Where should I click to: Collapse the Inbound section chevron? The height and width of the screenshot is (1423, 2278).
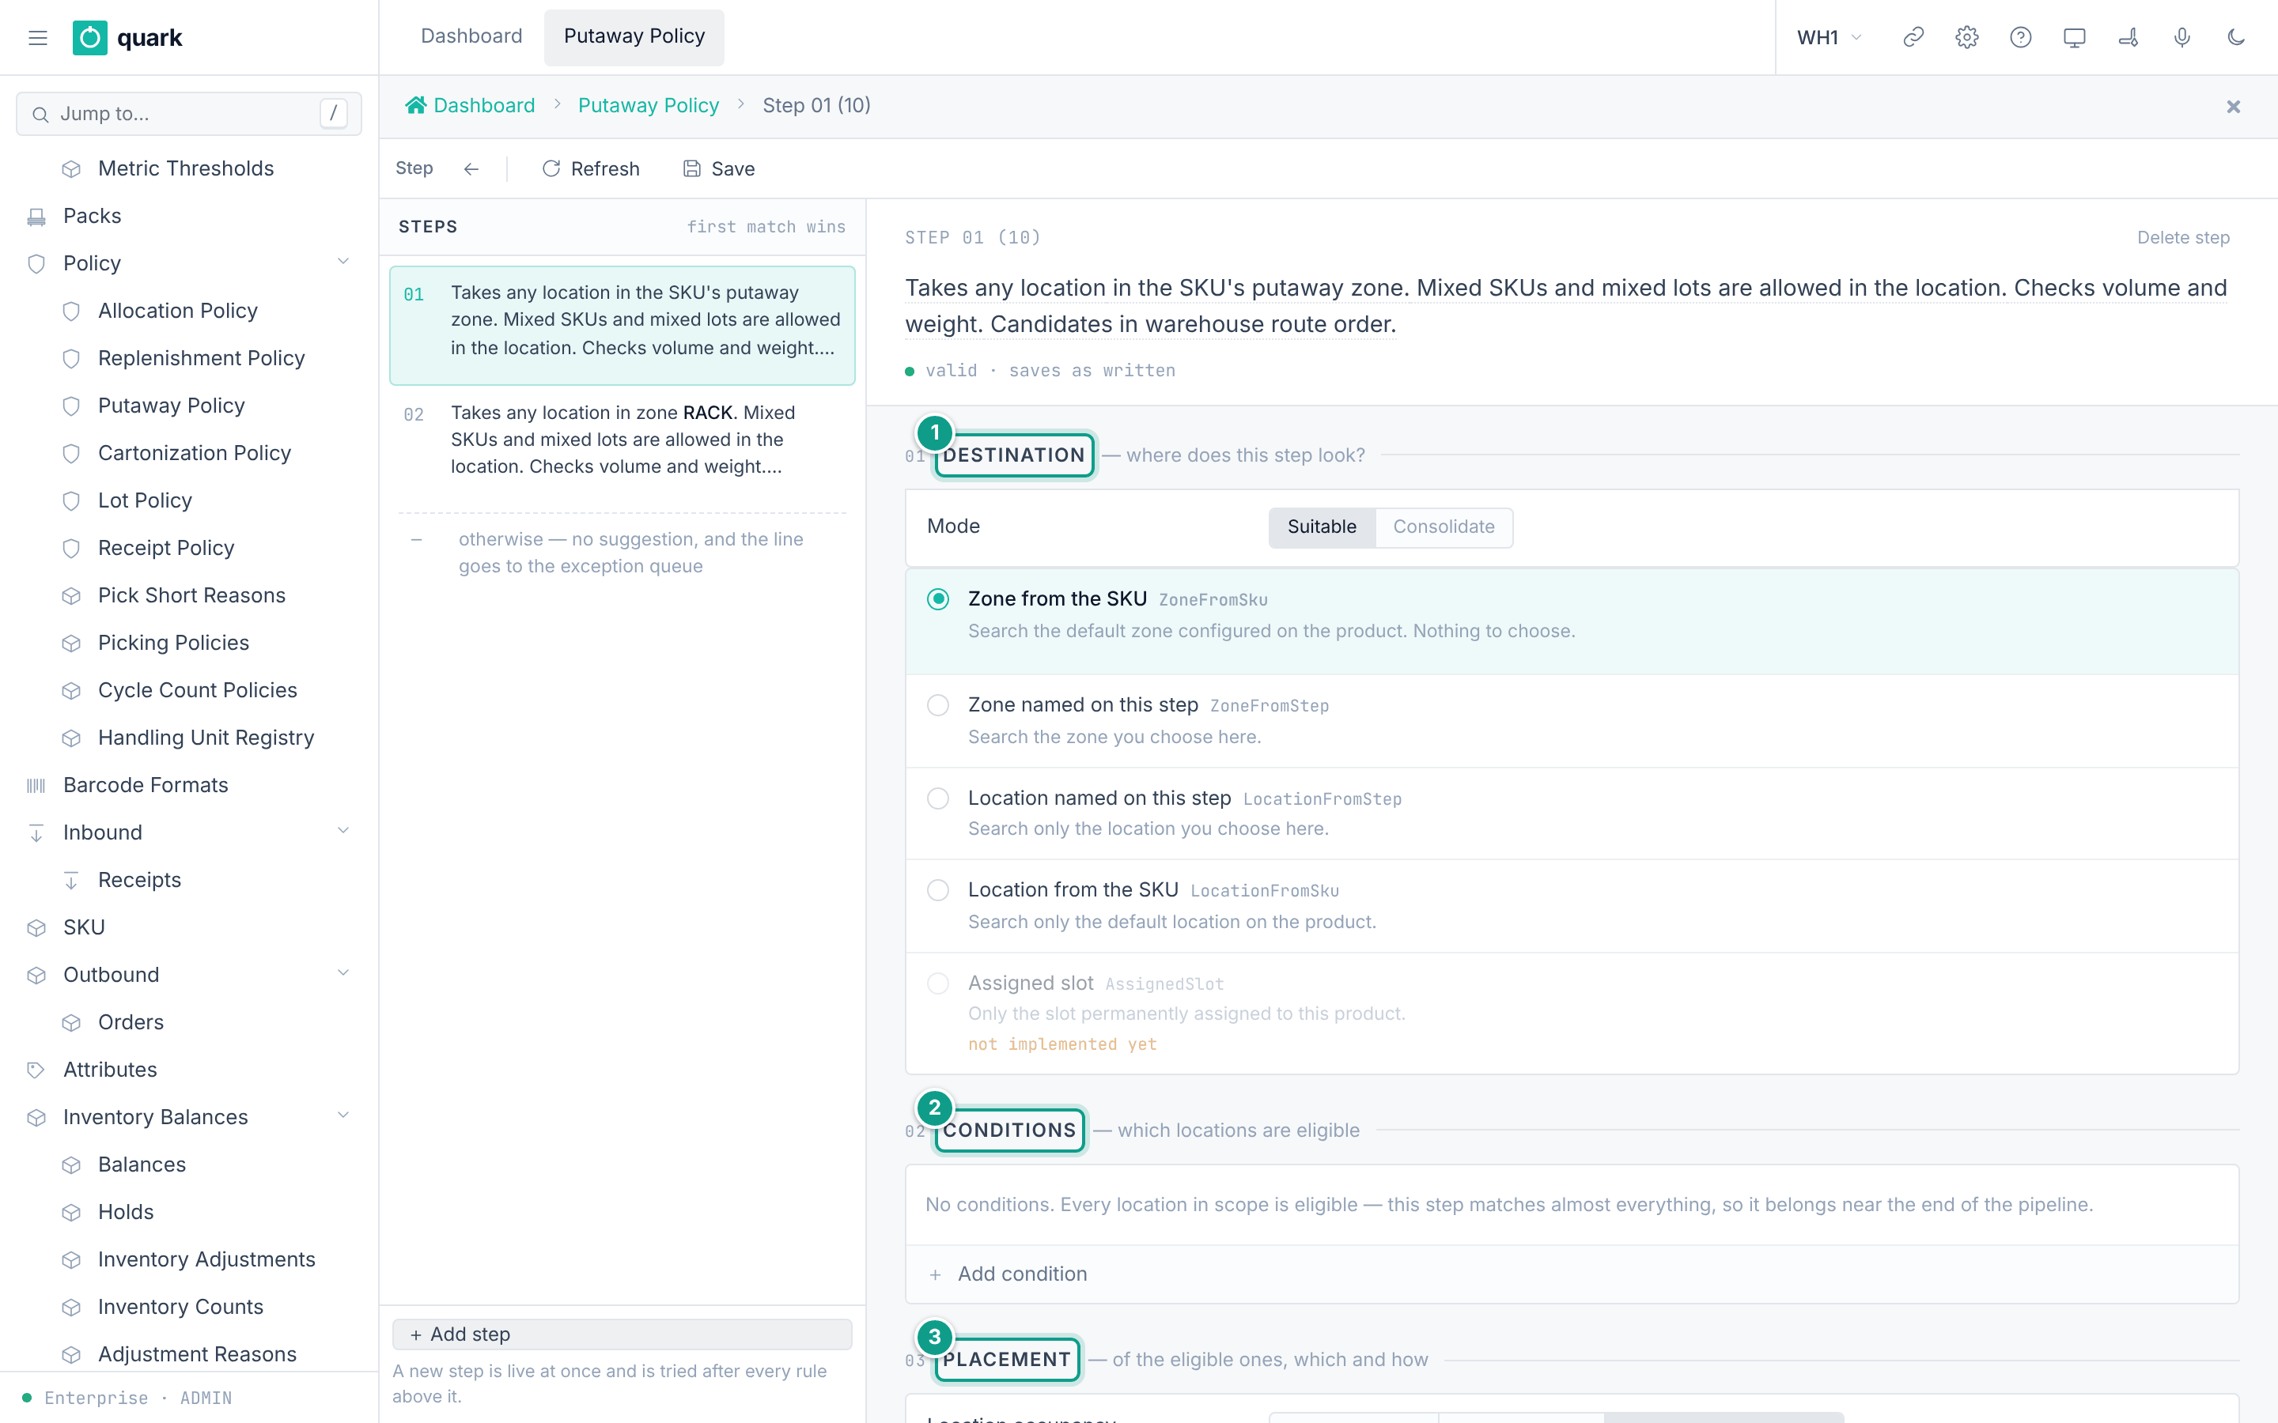343,831
